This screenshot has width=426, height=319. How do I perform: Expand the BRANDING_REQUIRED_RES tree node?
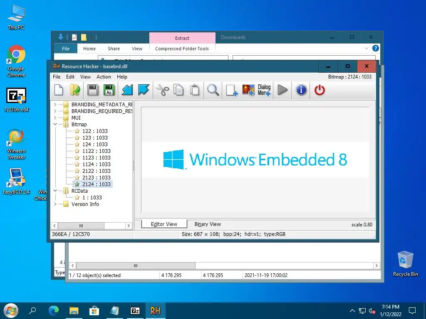tap(55, 111)
